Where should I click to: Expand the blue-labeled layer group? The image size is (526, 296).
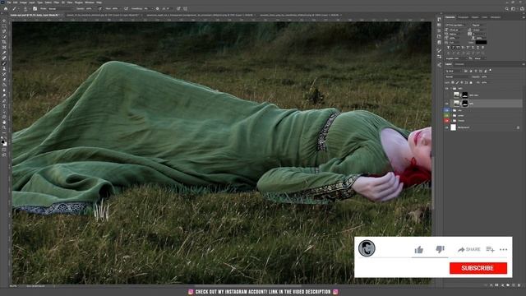click(x=451, y=110)
